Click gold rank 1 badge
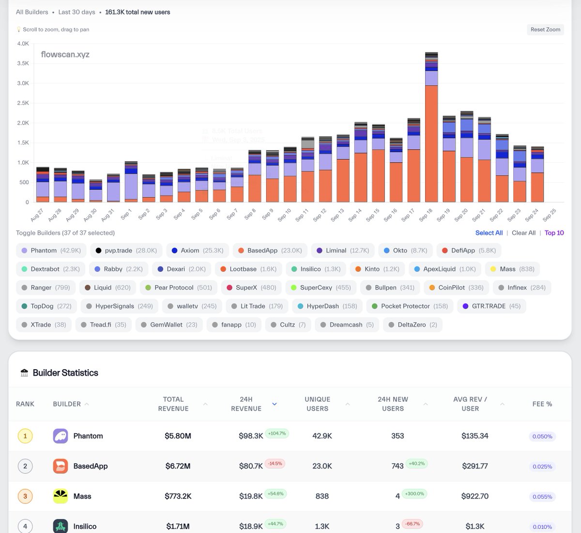The image size is (581, 533). pos(25,436)
